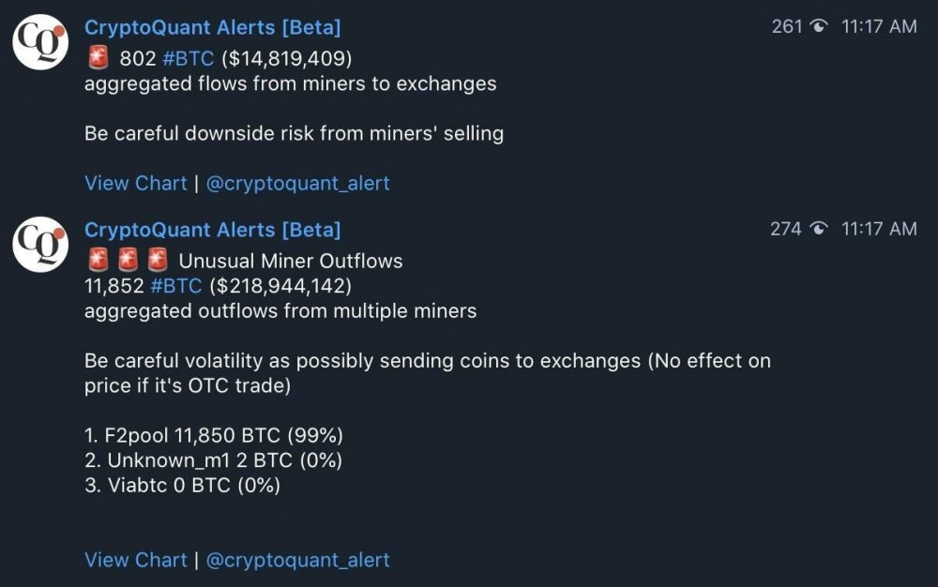The image size is (938, 587).
Task: Open sender name CryptoQuant Alerts in second message
Action: (x=212, y=230)
